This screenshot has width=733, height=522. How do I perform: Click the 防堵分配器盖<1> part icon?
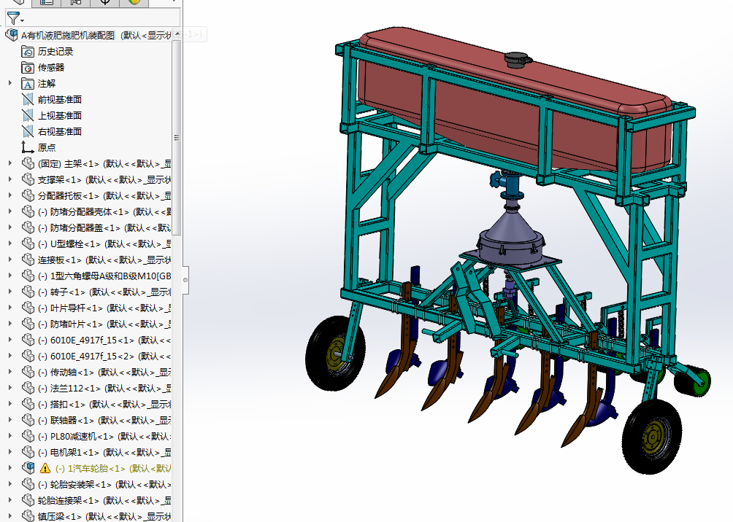click(x=28, y=227)
